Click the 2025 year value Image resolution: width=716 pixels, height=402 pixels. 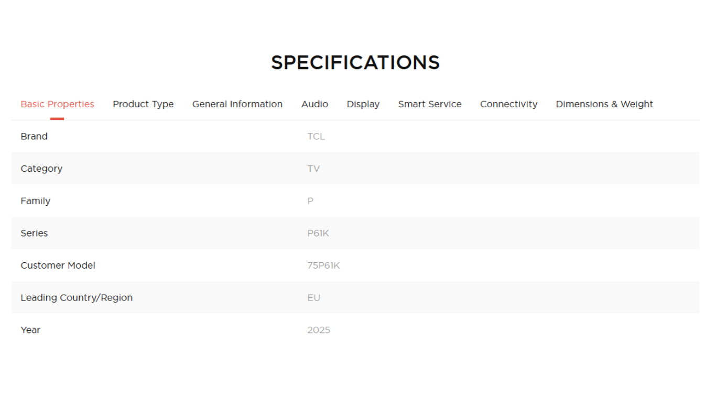[319, 330]
